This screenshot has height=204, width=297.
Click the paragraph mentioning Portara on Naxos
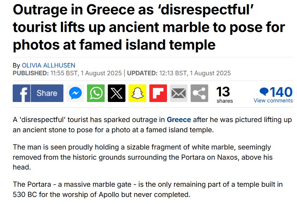143,157
